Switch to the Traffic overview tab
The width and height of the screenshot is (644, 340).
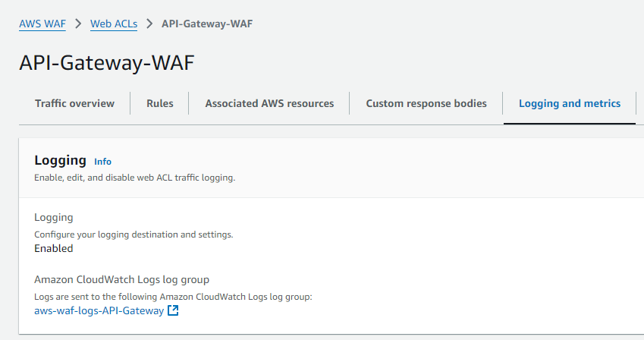click(x=75, y=104)
